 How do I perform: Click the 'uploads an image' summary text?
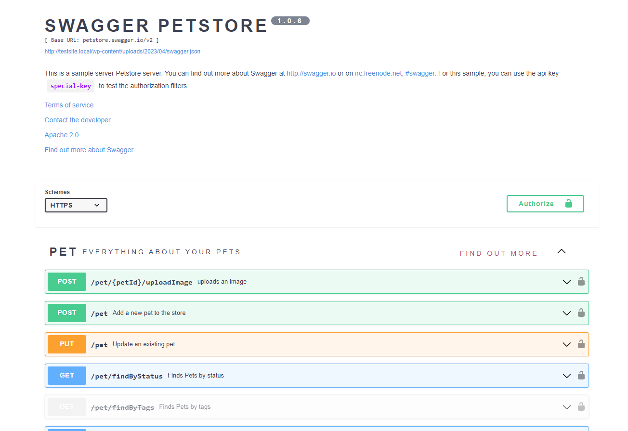click(222, 282)
